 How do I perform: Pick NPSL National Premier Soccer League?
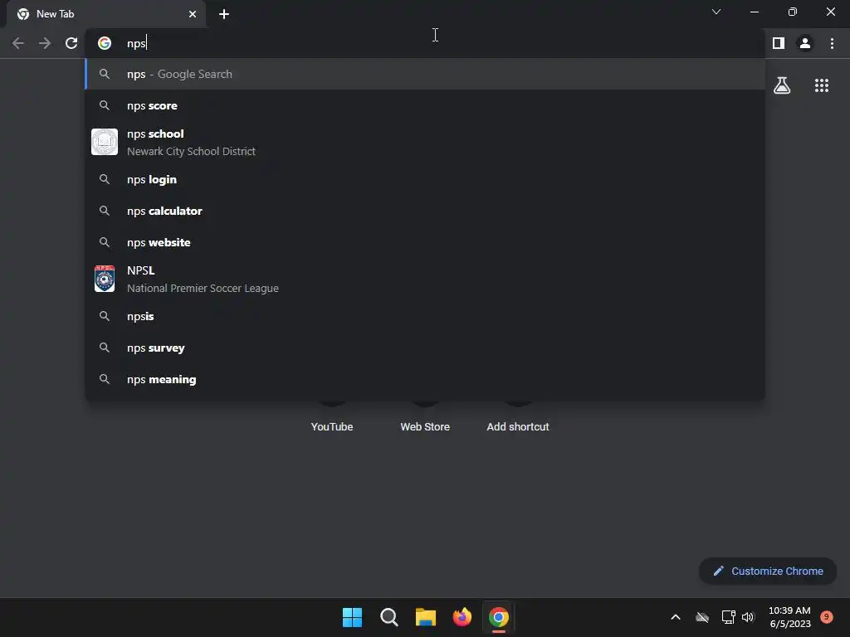(425, 279)
